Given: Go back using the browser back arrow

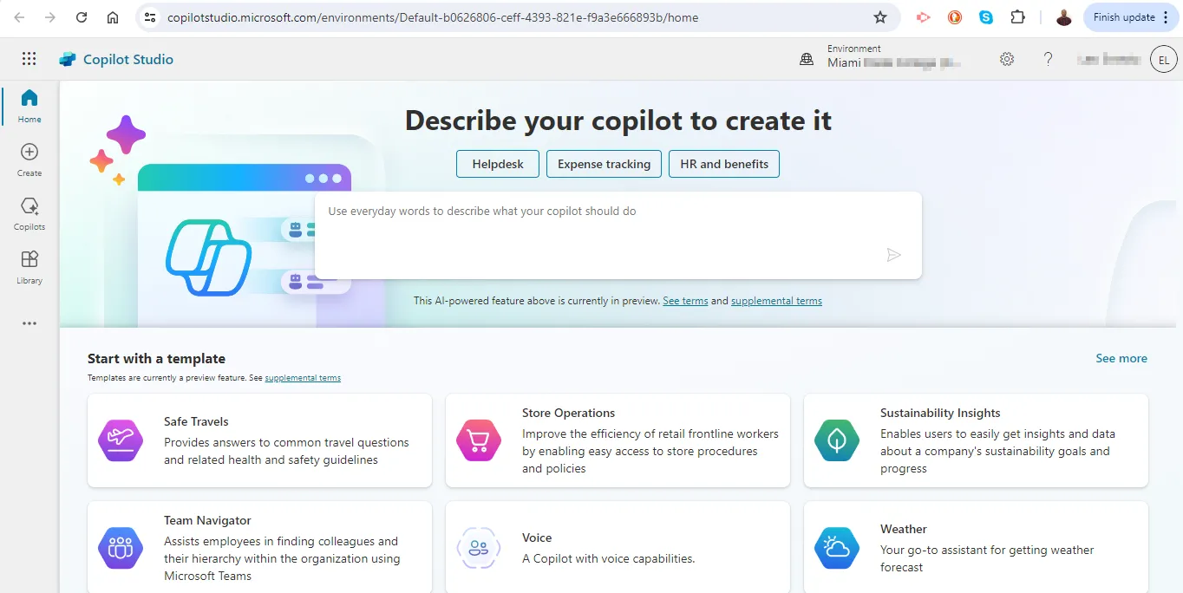Looking at the screenshot, I should [19, 17].
